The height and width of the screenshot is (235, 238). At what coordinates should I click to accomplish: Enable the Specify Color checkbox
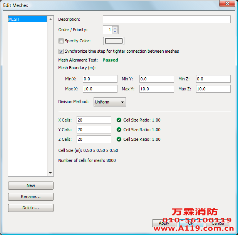(x=61, y=41)
